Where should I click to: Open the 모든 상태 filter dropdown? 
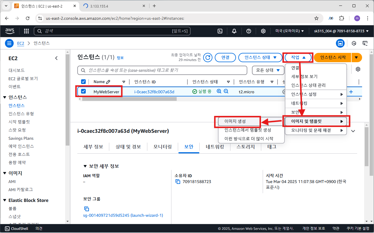click(268, 70)
